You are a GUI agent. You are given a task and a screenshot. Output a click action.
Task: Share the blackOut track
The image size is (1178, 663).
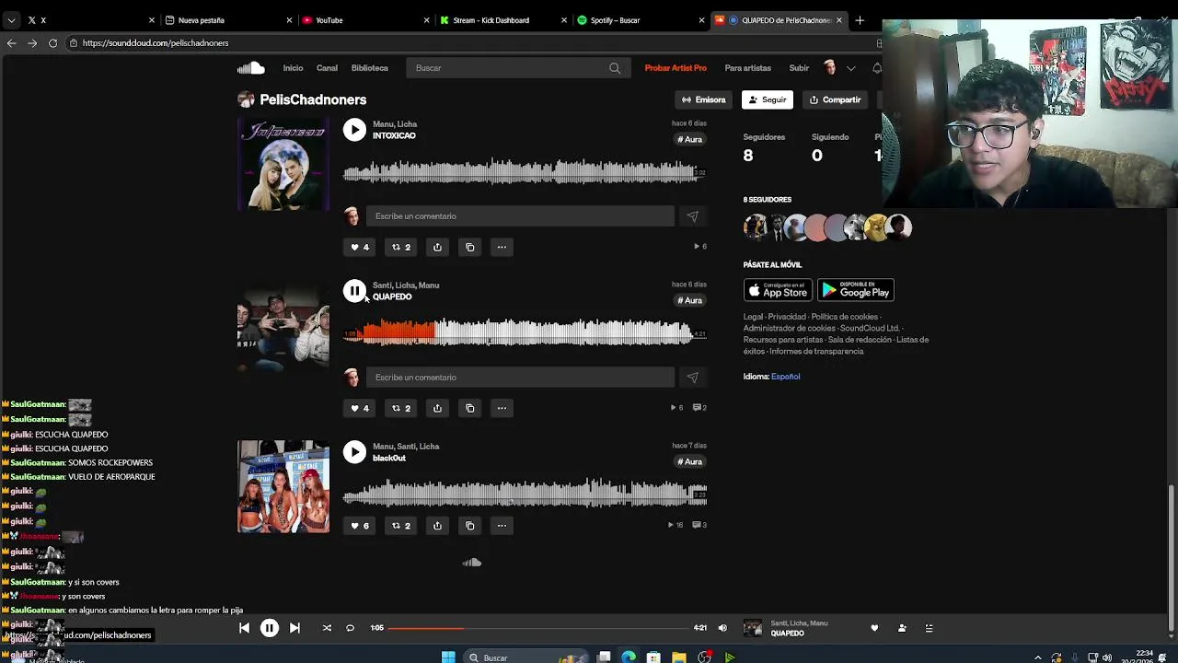coord(437,526)
